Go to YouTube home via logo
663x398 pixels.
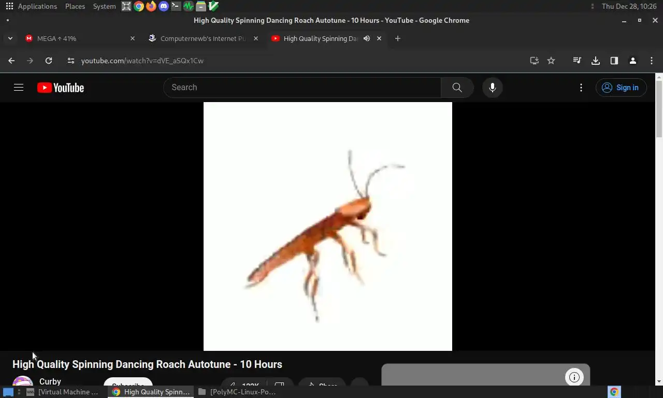[x=61, y=88]
